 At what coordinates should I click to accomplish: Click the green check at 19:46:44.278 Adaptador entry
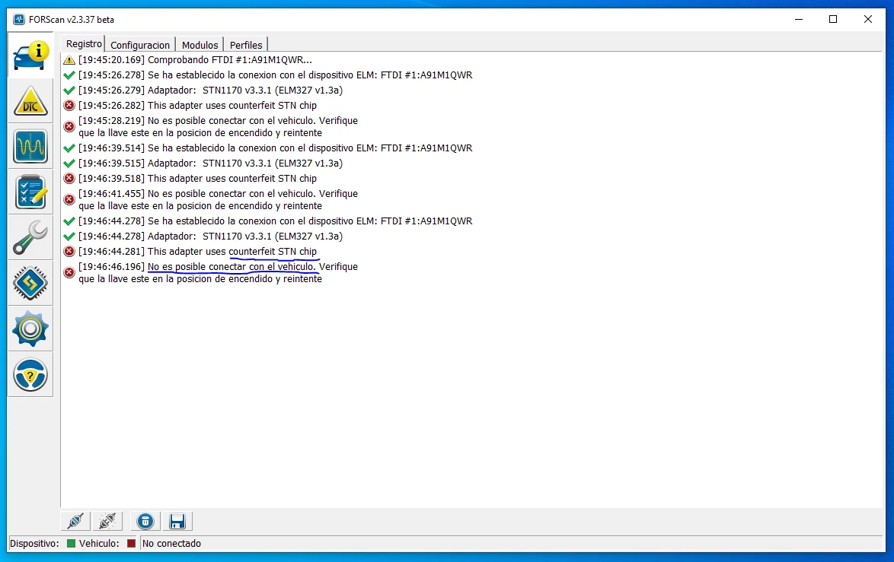point(69,237)
